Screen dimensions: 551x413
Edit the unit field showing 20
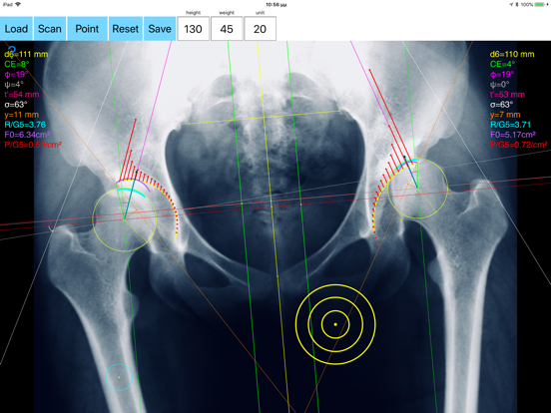[261, 29]
